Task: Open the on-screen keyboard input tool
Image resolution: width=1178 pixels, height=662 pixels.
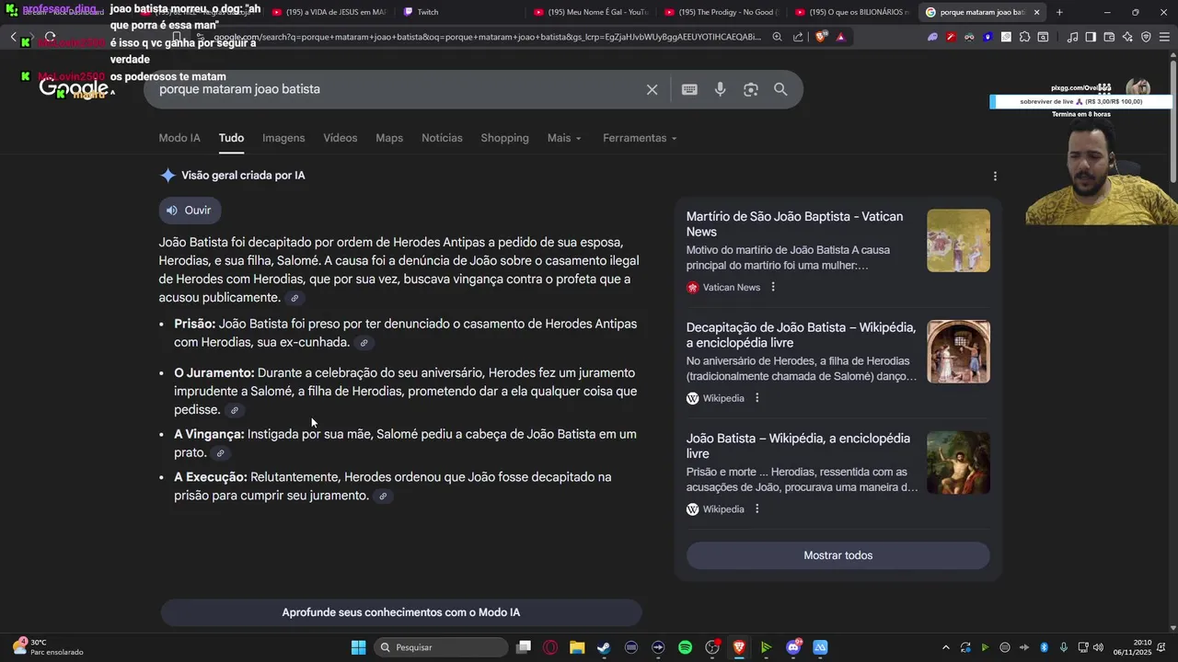Action: pos(689,89)
